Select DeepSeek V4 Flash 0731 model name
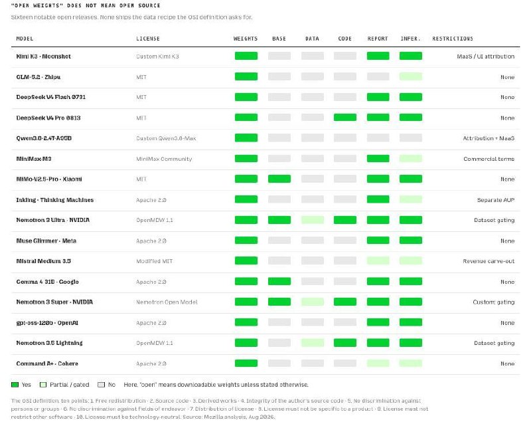 pos(51,97)
